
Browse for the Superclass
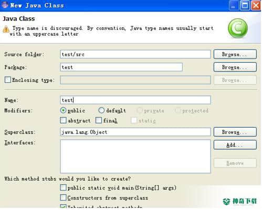pyautogui.click(x=235, y=132)
